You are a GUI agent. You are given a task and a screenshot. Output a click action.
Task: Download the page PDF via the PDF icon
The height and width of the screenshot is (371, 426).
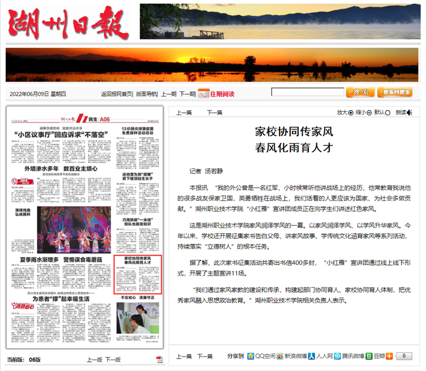click(160, 359)
